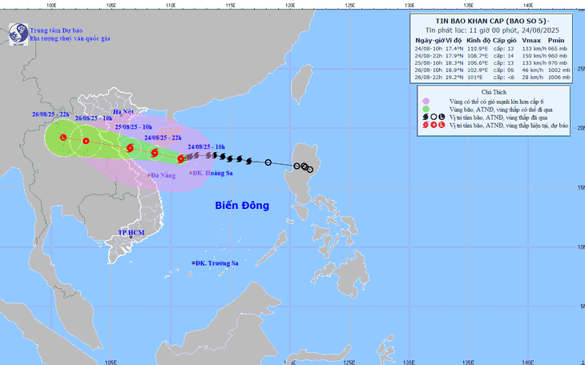
Task: Click the 'Vĩ độ' column header
Action: (454, 40)
